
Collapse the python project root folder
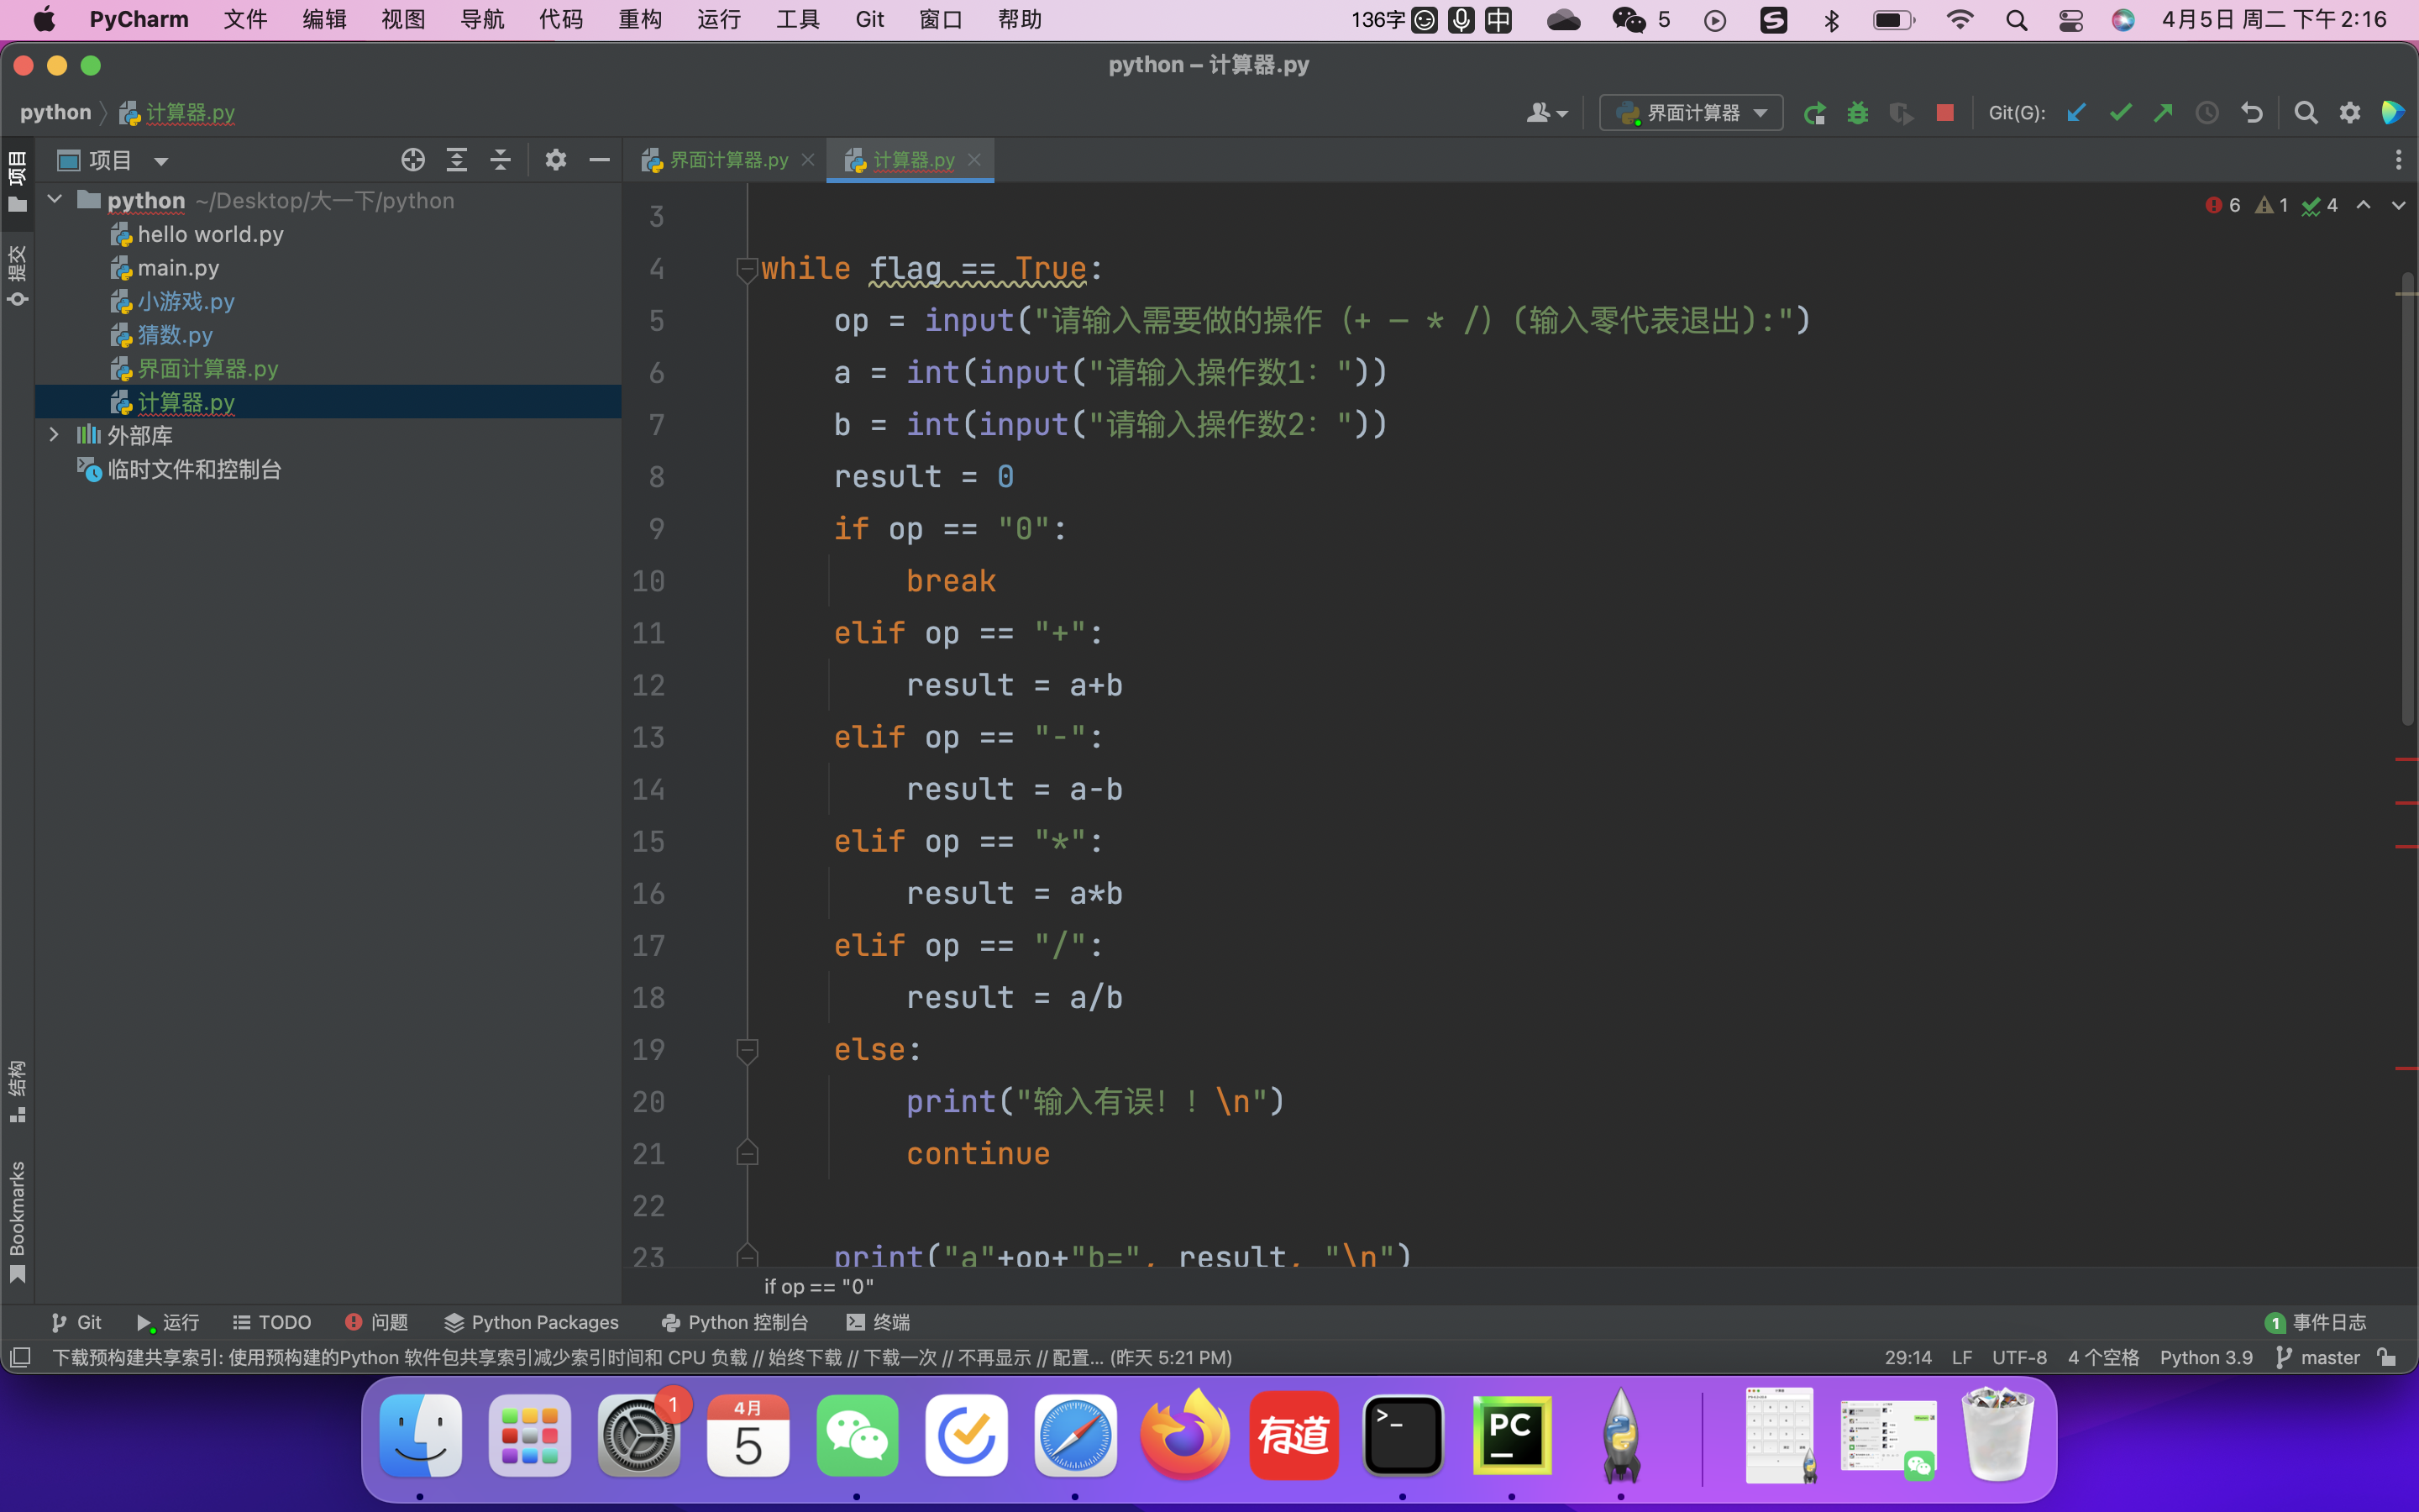coord(55,200)
